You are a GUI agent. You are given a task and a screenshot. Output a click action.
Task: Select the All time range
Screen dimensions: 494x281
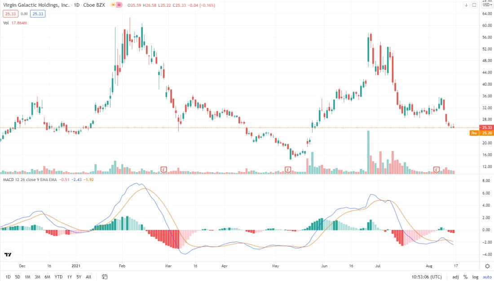tap(88, 277)
